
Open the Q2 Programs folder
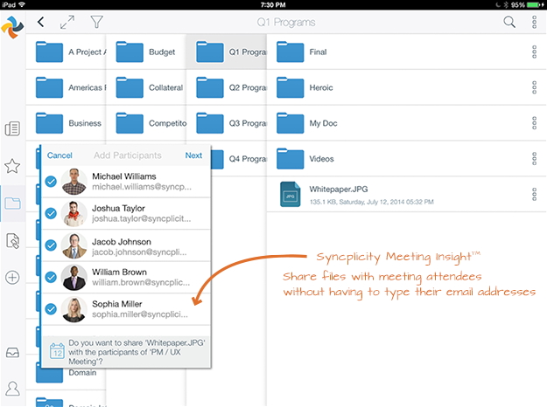point(227,87)
